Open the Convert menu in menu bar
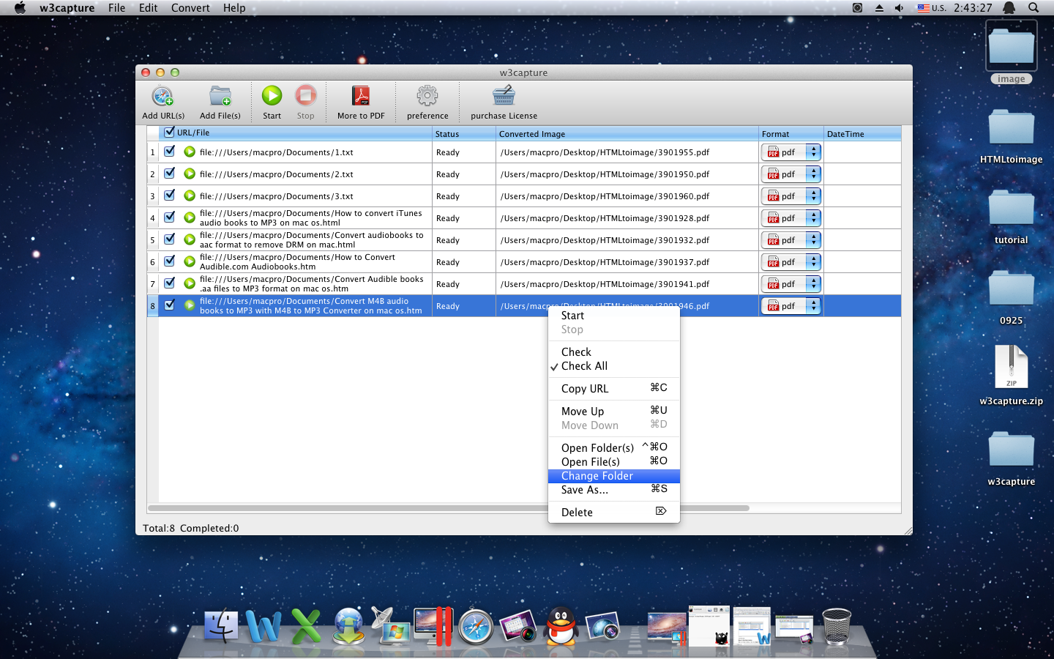The height and width of the screenshot is (659, 1054). pos(190,8)
